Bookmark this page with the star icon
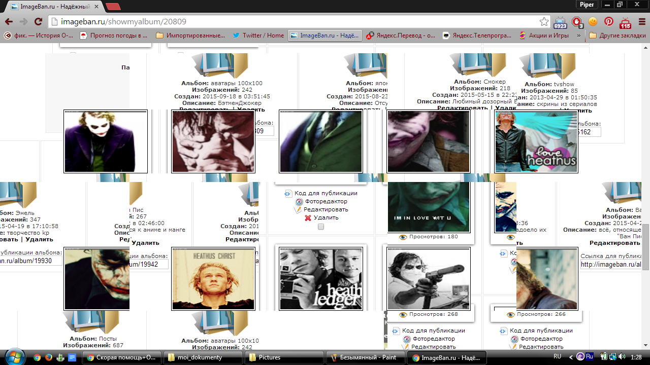The image size is (650, 365). click(544, 22)
